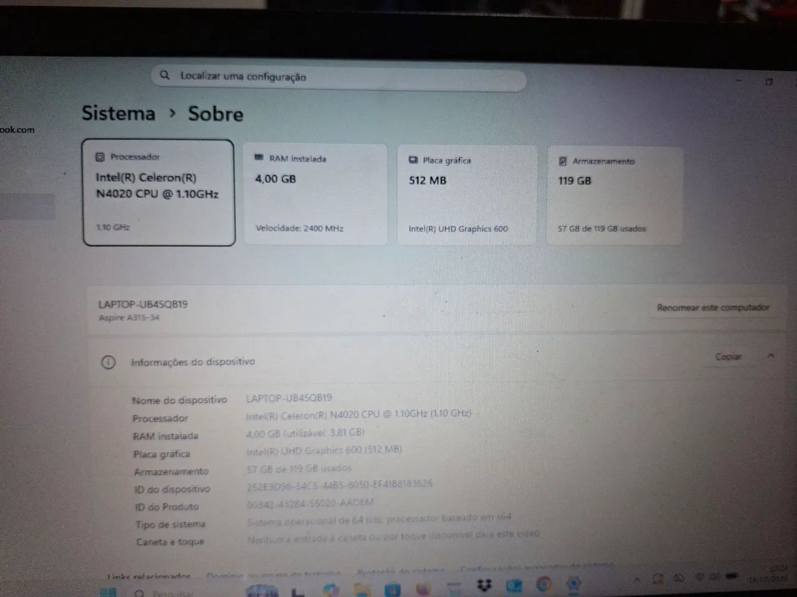Open Copilot from the taskbar
Image resolution: width=797 pixels, height=597 pixels.
pos(331,590)
